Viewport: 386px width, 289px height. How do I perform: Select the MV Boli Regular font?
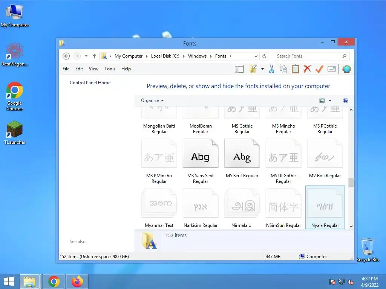tap(325, 159)
